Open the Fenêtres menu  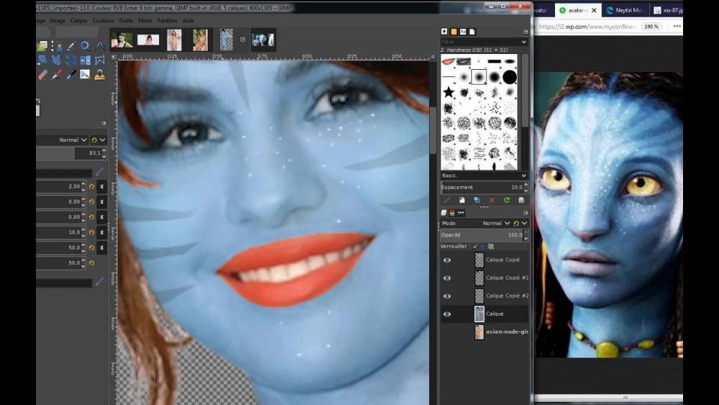tap(168, 21)
